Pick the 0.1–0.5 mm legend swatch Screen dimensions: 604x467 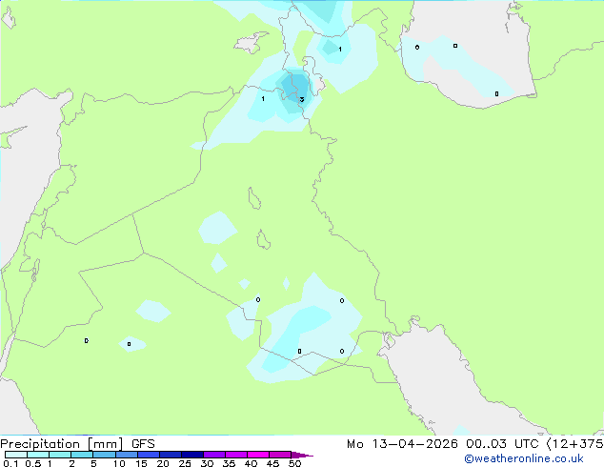pos(16,455)
